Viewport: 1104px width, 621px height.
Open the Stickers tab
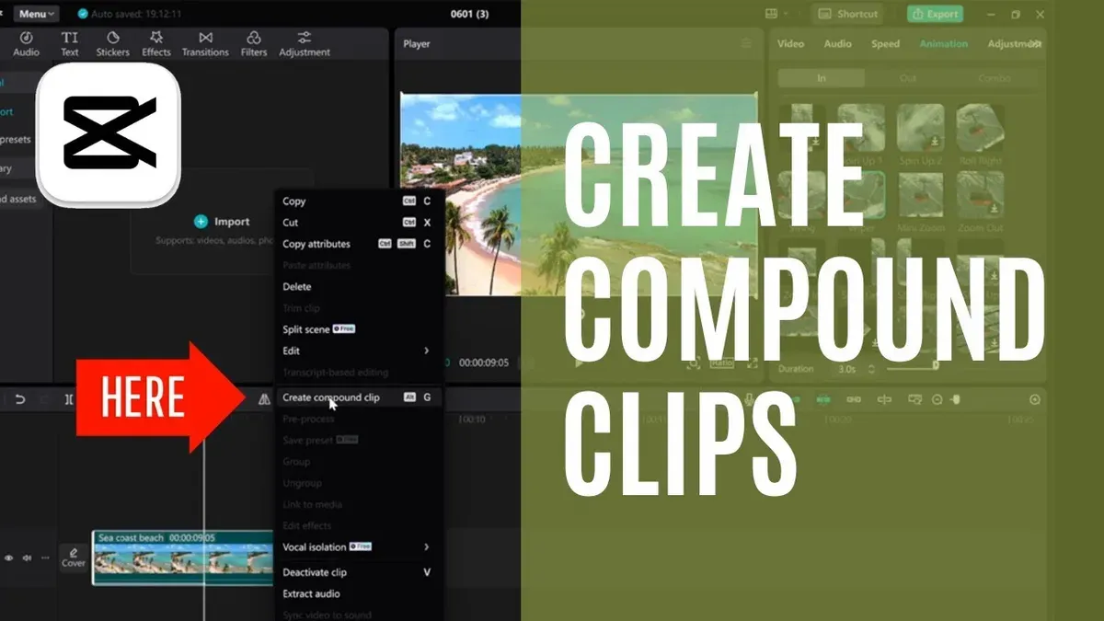112,44
